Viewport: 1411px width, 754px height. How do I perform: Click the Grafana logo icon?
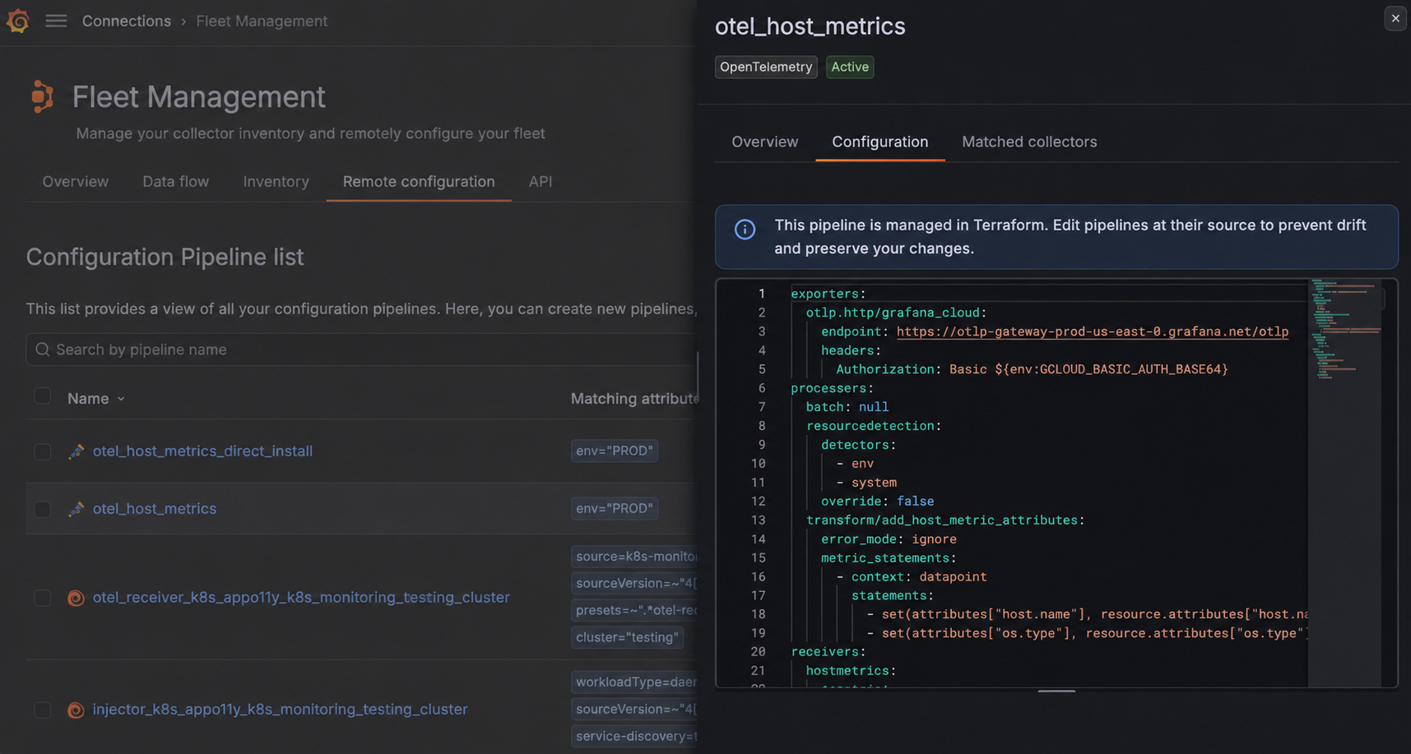coord(18,21)
